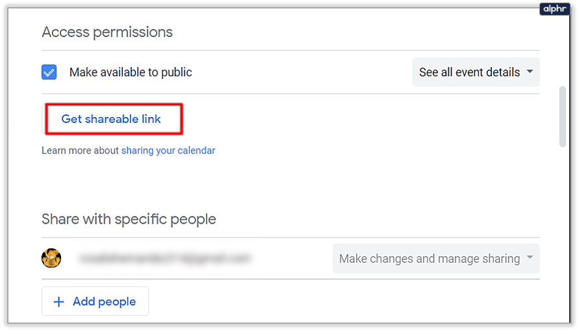The image size is (579, 331).
Task: Open the See all event details dropdown
Action: click(469, 72)
